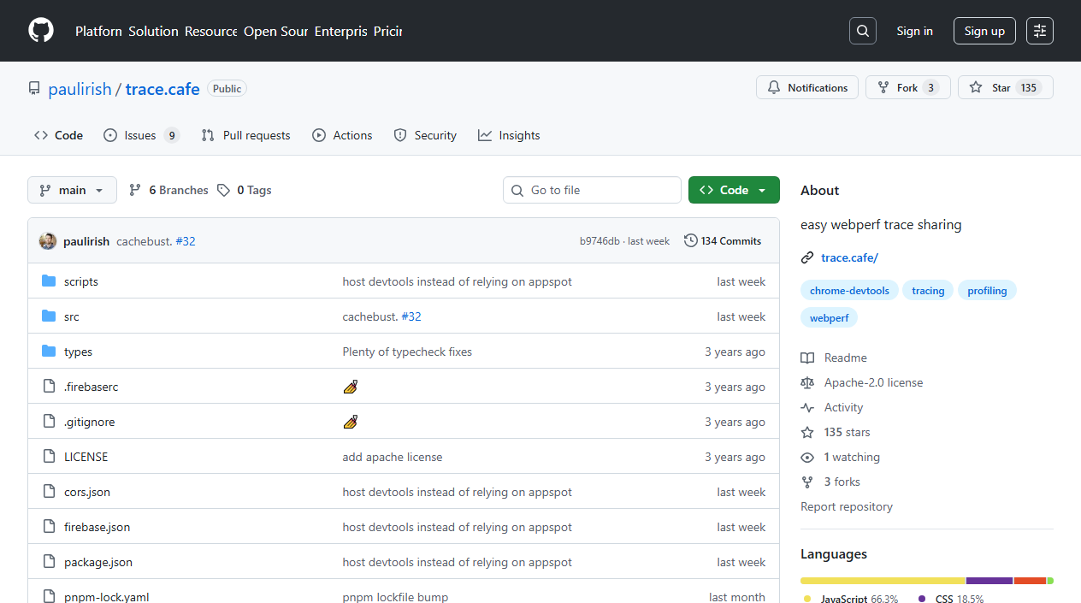Click the folder icon for scripts
Image resolution: width=1081 pixels, height=603 pixels.
[49, 281]
